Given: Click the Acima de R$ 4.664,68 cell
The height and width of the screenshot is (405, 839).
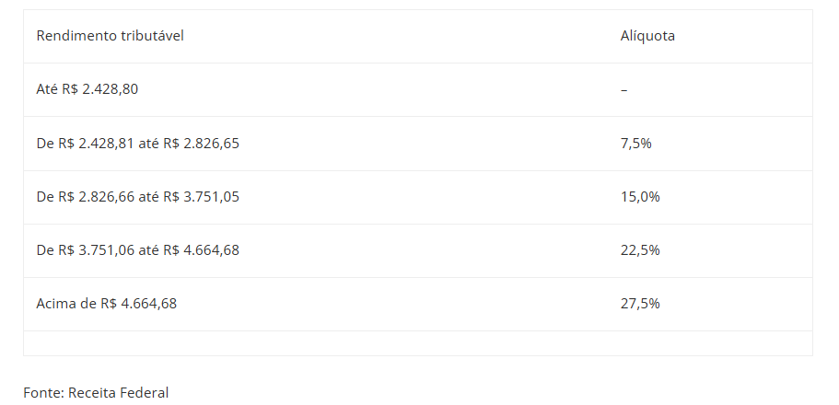Looking at the screenshot, I should (x=107, y=303).
